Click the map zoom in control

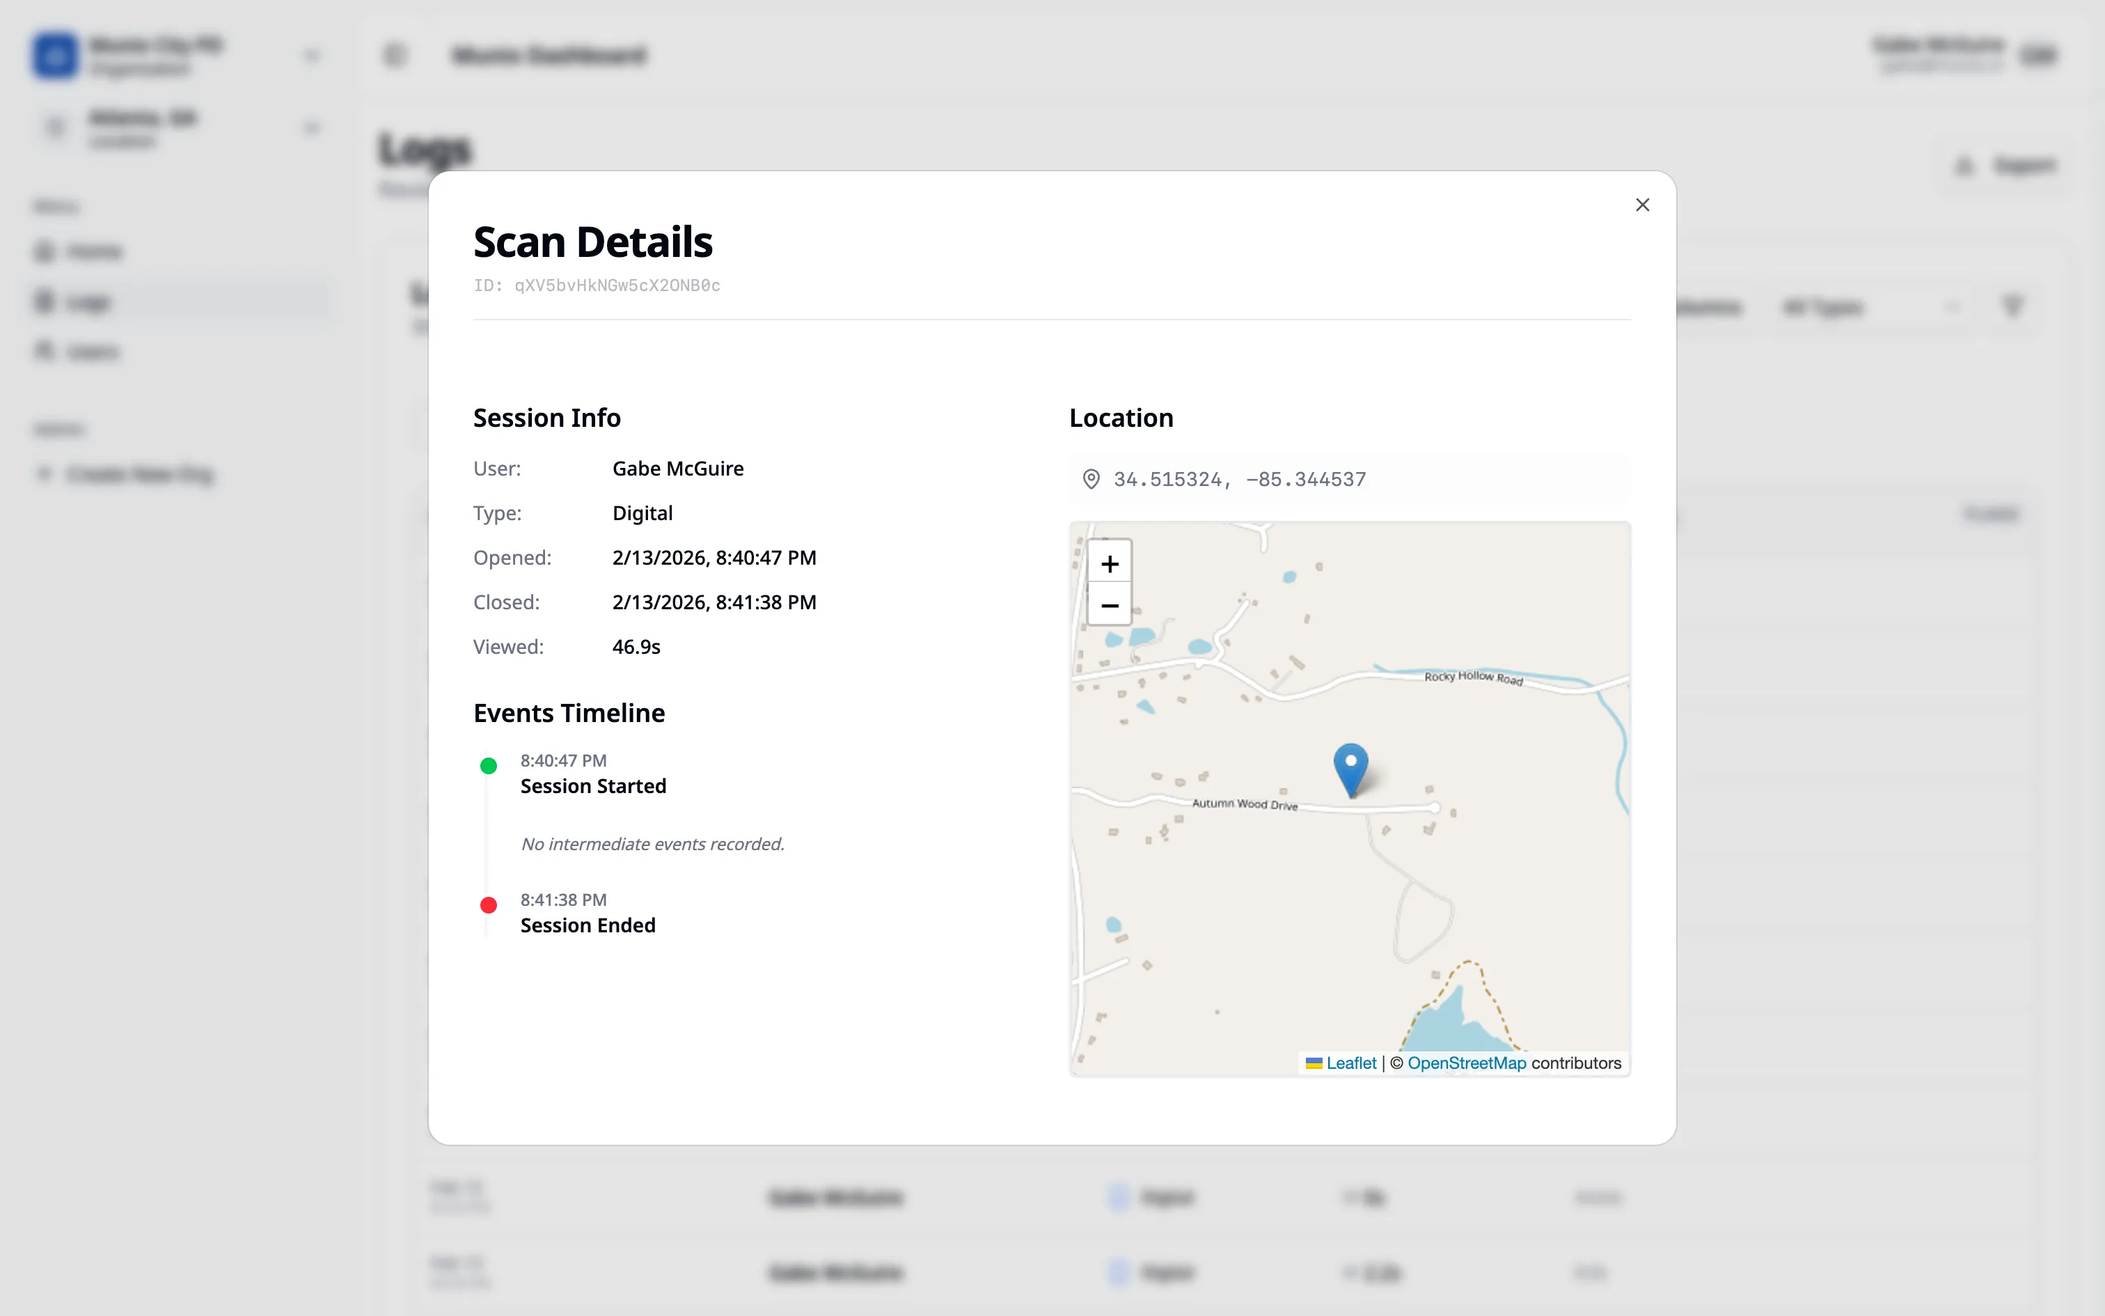coord(1109,563)
